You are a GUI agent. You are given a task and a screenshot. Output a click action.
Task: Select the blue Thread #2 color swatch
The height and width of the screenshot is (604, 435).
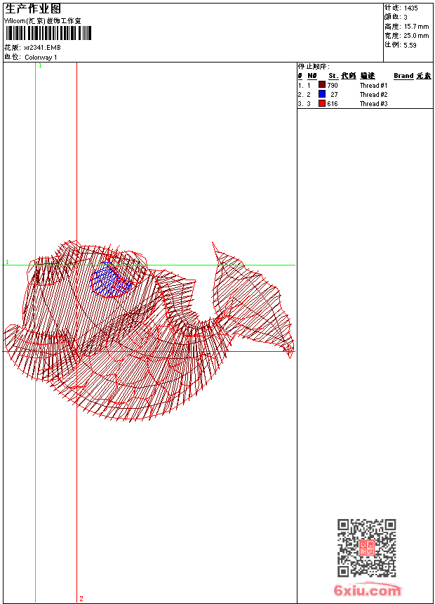point(322,94)
